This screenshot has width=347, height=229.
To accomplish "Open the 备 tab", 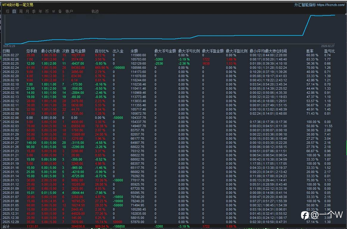I will tap(60, 11).
